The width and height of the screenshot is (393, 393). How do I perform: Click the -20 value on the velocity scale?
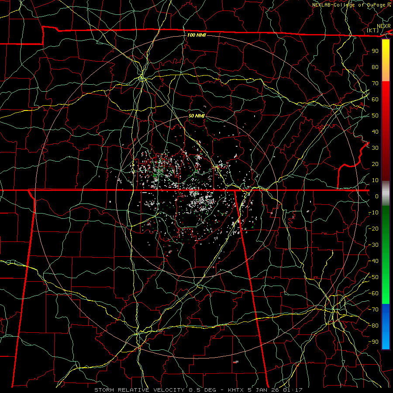click(x=373, y=229)
